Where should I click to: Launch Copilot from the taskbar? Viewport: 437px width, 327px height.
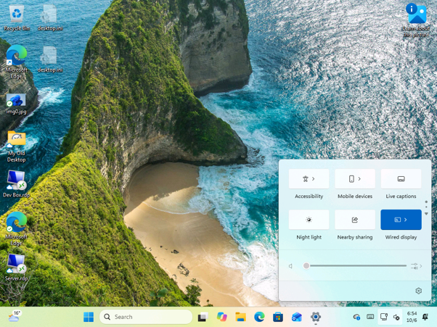click(x=222, y=317)
